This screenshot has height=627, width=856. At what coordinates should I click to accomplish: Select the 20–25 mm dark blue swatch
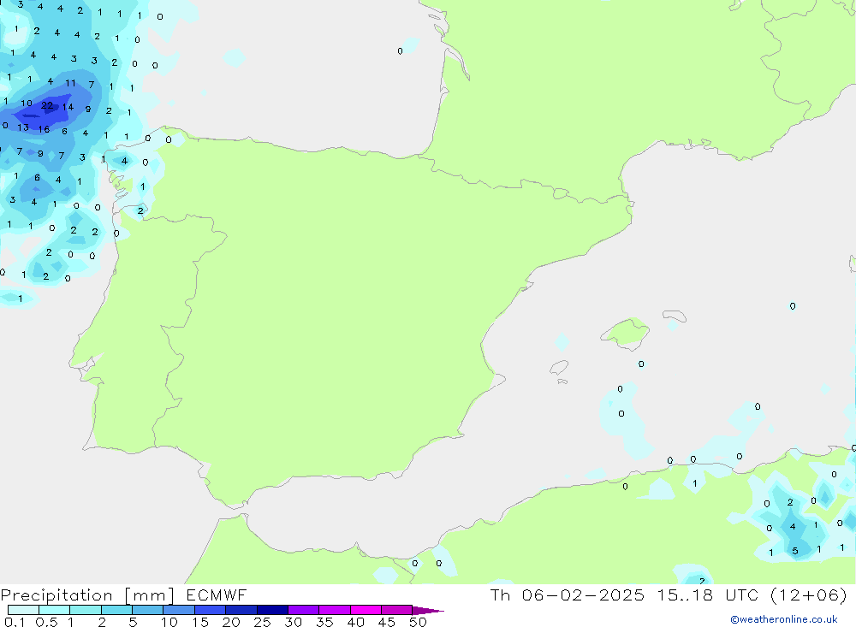(241, 610)
